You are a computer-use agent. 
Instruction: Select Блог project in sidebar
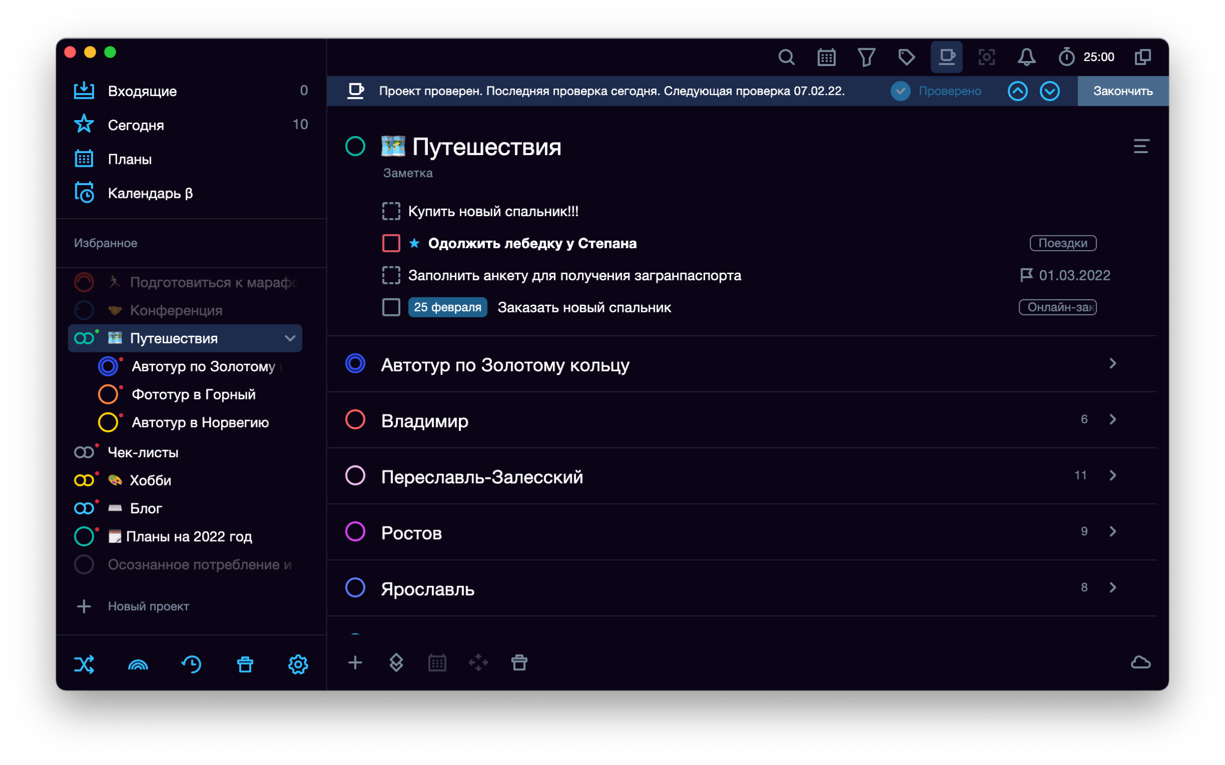pos(185,509)
